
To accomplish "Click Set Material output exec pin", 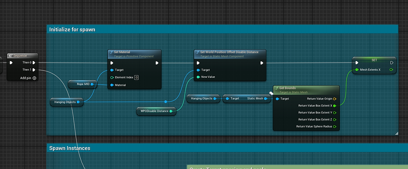I will 157,63.
